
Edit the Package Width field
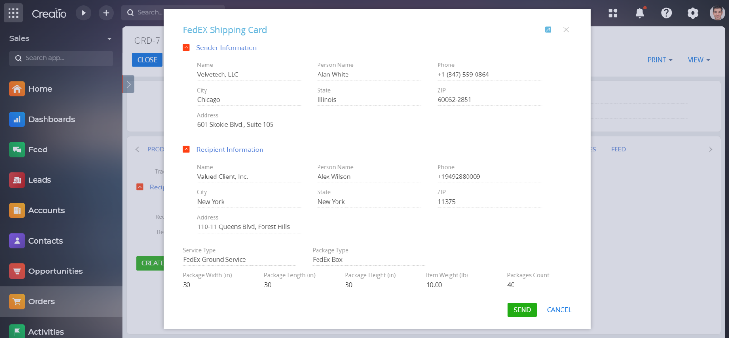215,285
